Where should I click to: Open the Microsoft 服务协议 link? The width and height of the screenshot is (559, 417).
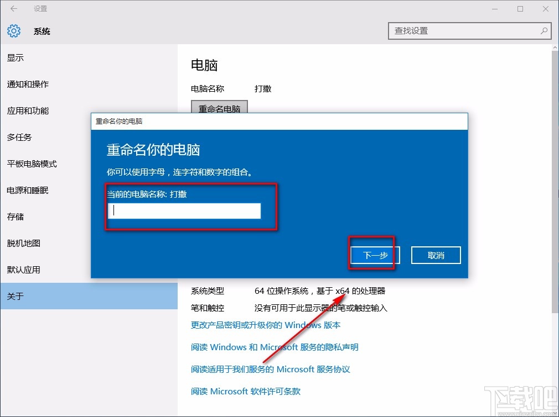coord(271,369)
